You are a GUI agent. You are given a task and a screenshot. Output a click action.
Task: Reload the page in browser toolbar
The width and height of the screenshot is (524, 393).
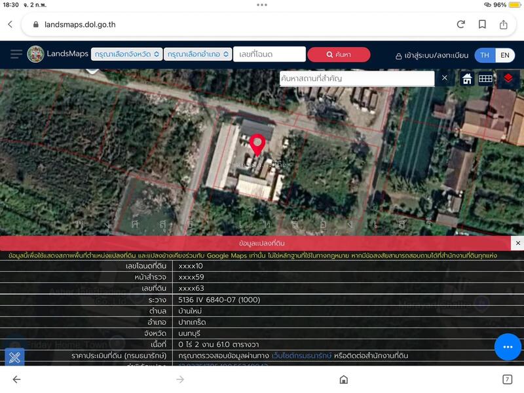coord(461,24)
